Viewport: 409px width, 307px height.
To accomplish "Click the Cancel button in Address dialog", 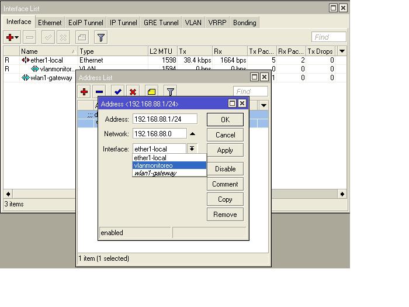I will click(225, 135).
